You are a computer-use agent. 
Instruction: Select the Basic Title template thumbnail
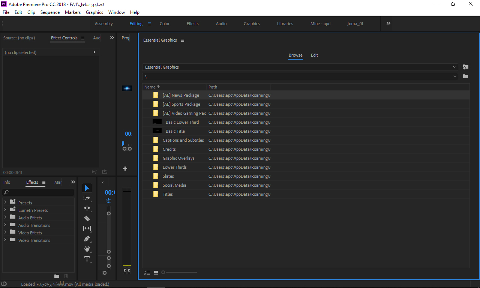coord(157,131)
